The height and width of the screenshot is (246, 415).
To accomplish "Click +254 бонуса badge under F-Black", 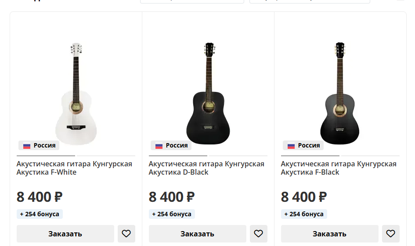I will tap(304, 214).
